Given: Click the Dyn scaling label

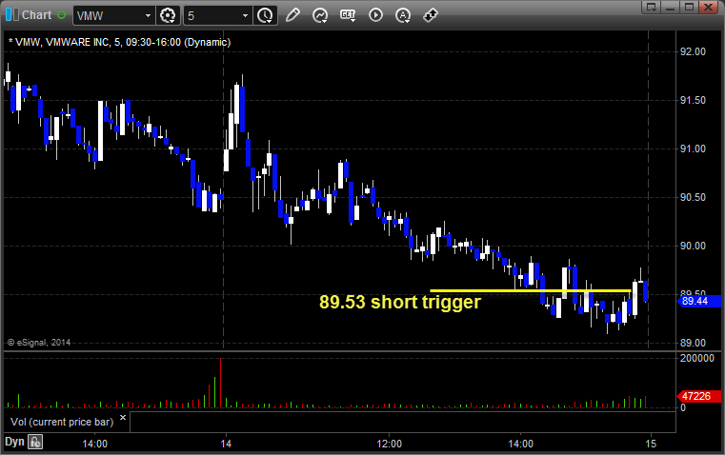Looking at the screenshot, I should pyautogui.click(x=14, y=442).
